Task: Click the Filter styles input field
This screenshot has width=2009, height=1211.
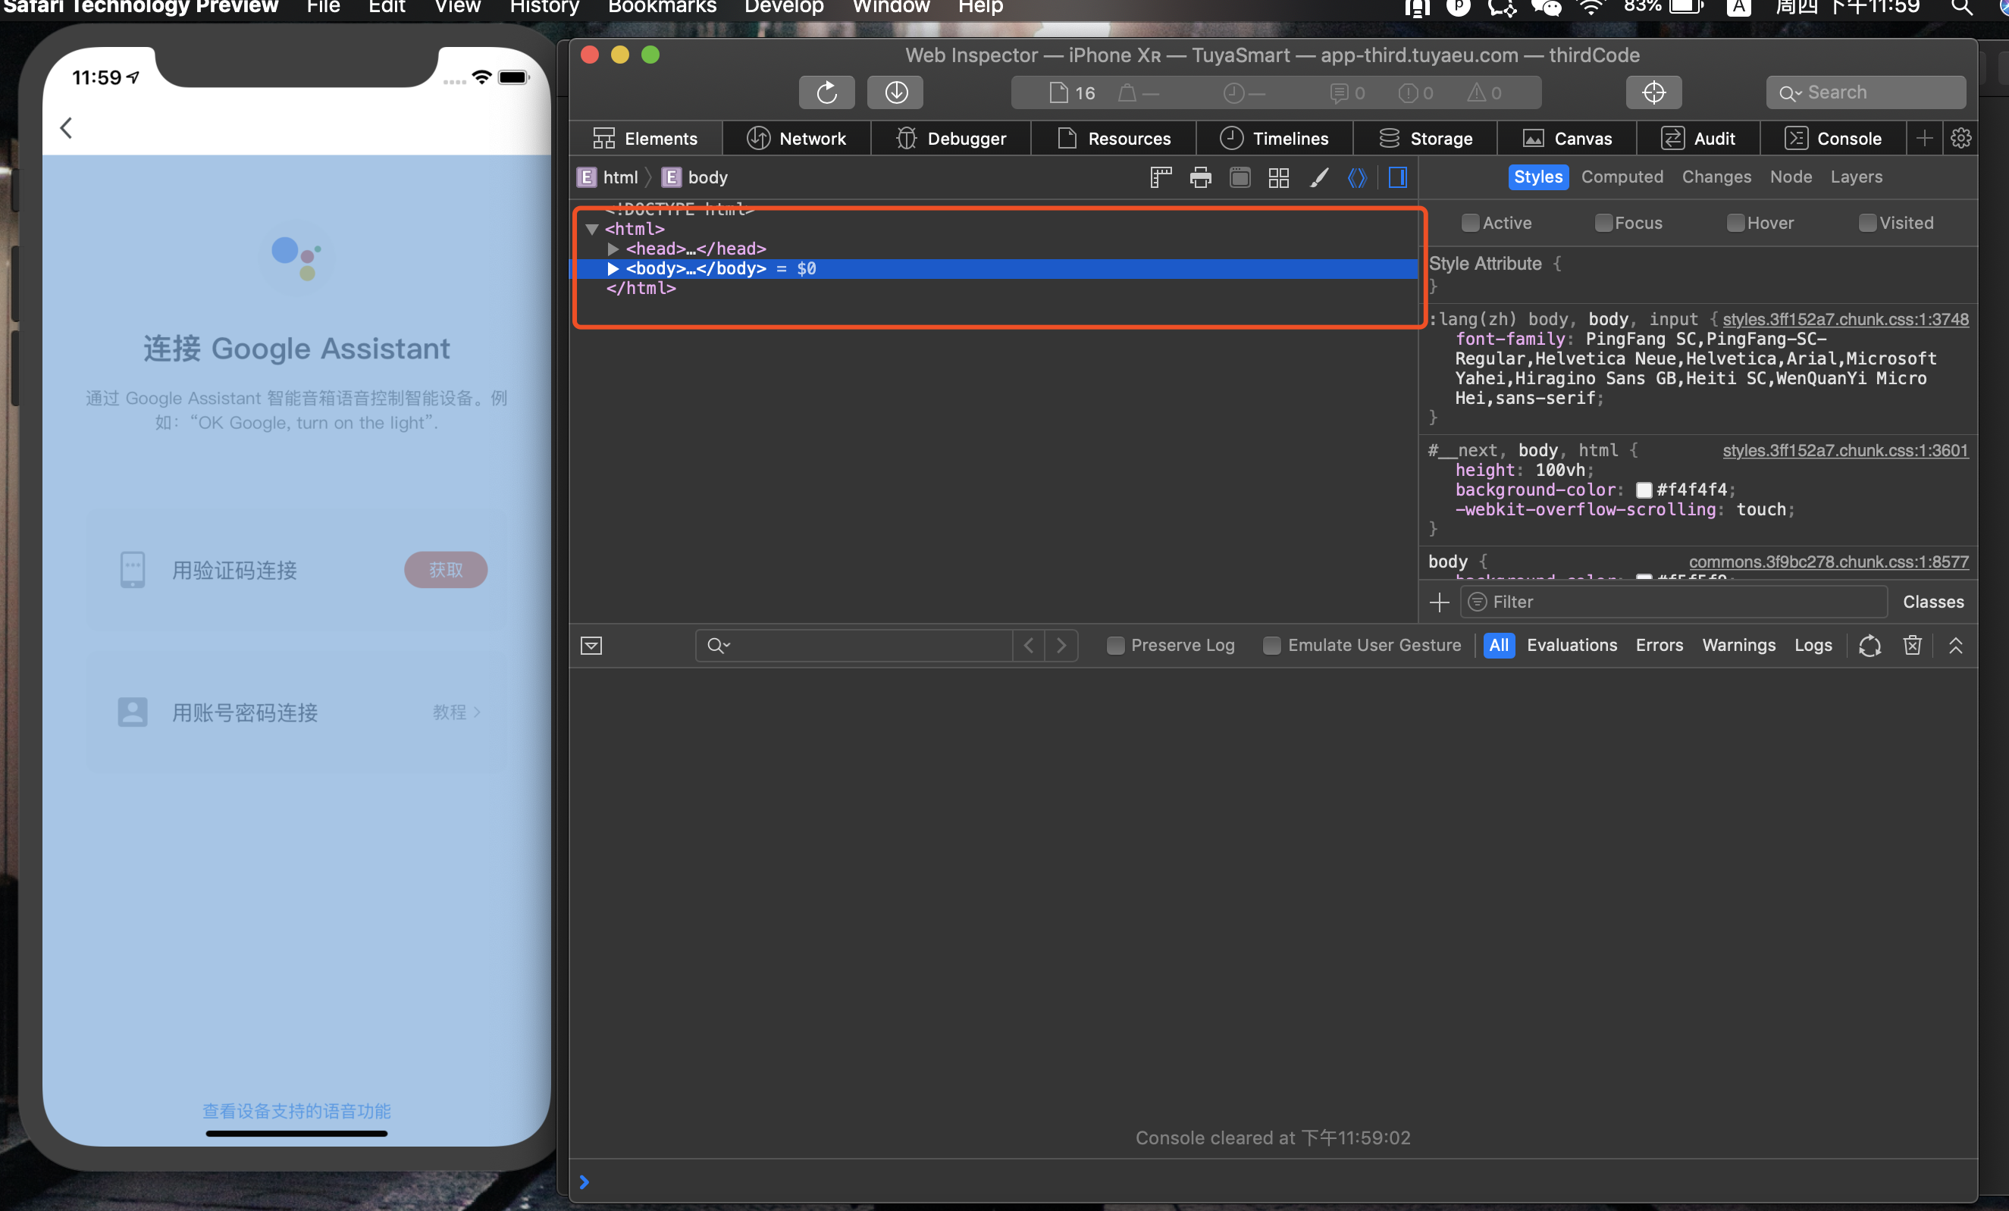Action: tap(1672, 602)
